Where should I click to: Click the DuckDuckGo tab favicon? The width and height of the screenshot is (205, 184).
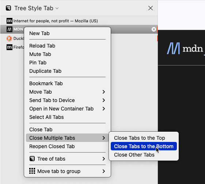(x=9, y=38)
